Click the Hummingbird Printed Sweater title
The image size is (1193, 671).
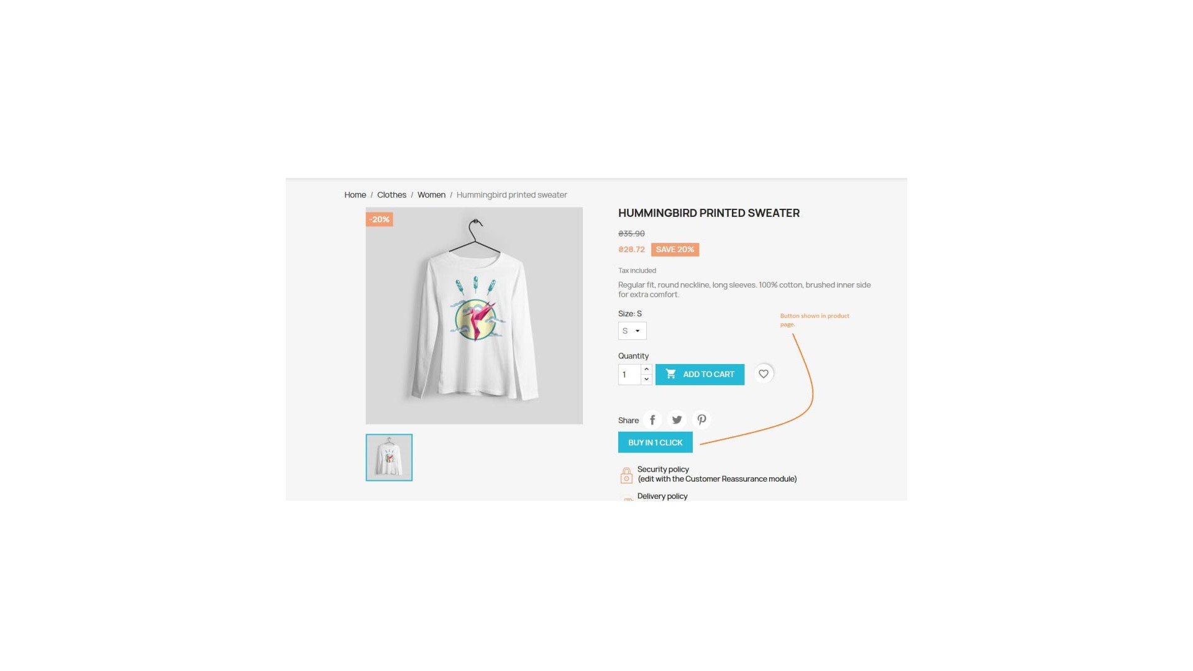pyautogui.click(x=709, y=213)
